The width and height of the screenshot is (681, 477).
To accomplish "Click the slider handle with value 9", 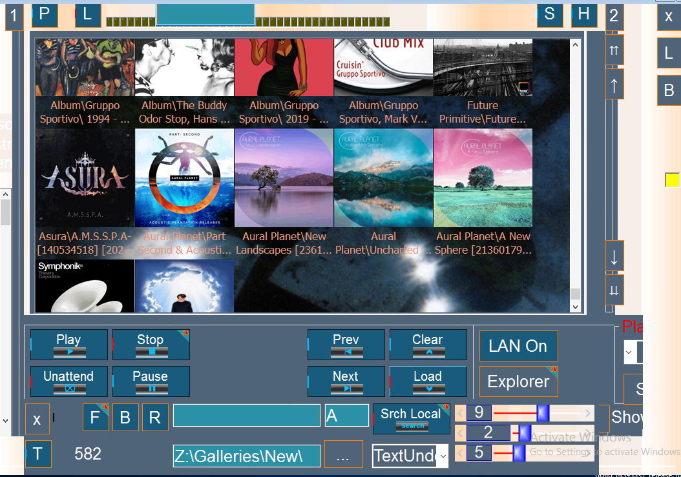I will coord(543,413).
